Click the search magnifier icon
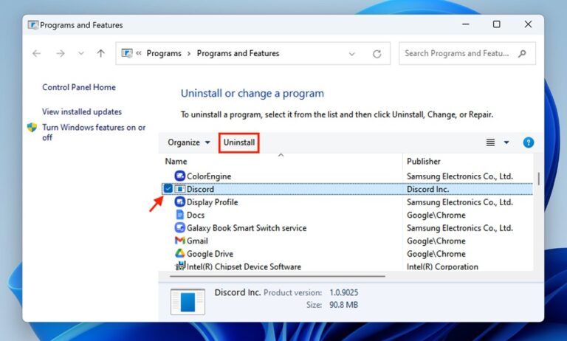 coord(522,54)
